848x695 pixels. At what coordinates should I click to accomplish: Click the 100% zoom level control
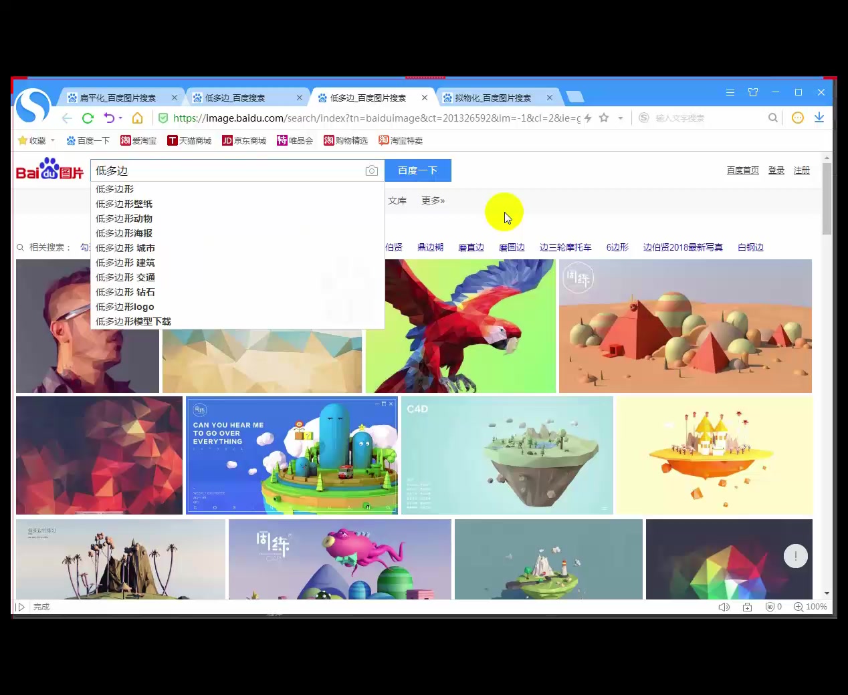tap(811, 607)
